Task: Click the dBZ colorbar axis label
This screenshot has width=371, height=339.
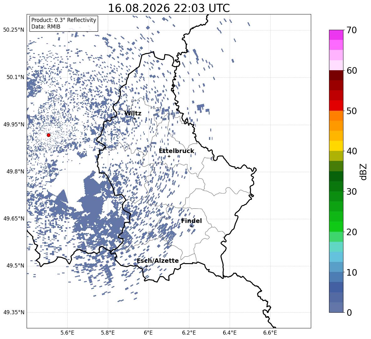Action: click(363, 172)
